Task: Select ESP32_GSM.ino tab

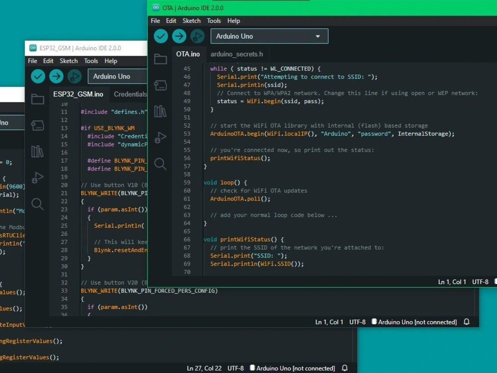Action: [x=78, y=94]
